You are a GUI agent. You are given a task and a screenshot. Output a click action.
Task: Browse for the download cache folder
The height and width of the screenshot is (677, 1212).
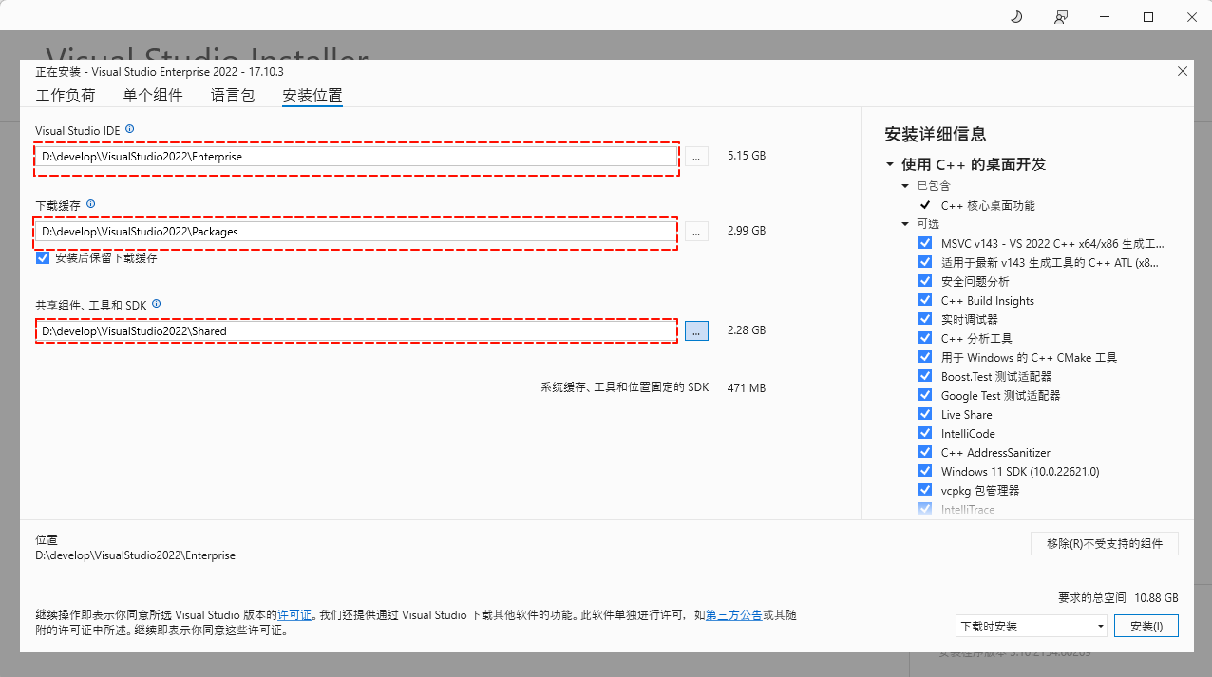(x=696, y=232)
